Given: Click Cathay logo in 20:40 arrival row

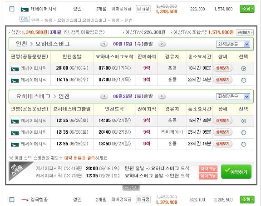Looking at the screenshot, I should coord(15,133).
